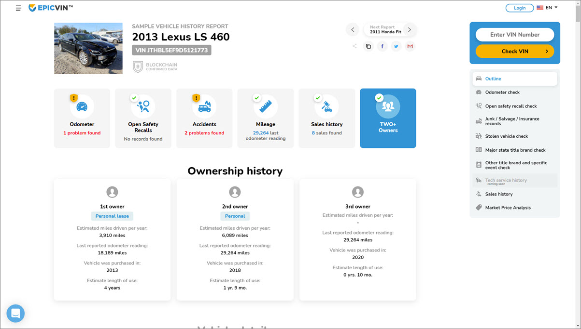This screenshot has height=329, width=581.
Task: Click the 2 problems found text
Action: point(204,133)
